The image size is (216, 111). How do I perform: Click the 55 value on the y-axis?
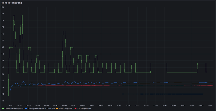pos(2,47)
